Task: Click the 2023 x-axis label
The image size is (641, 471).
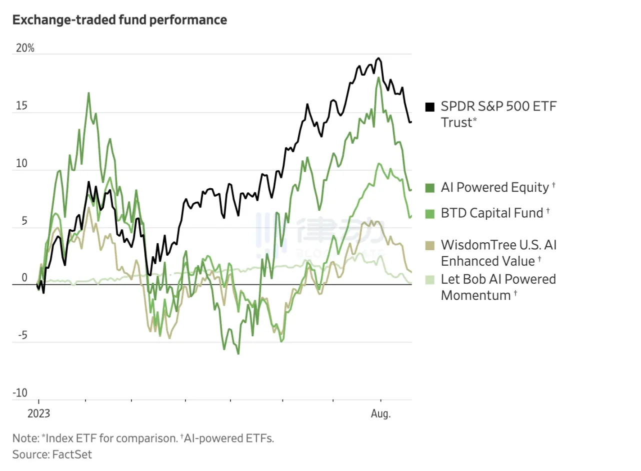Action: coord(38,414)
